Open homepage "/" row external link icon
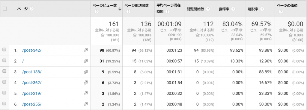Viewport: 307px width, 110px height. [x=86, y=61]
